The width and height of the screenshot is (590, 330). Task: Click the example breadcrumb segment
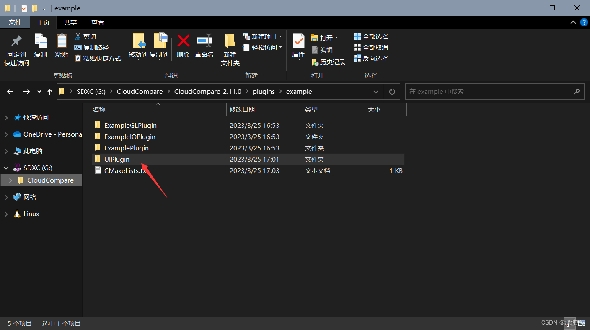coord(299,91)
